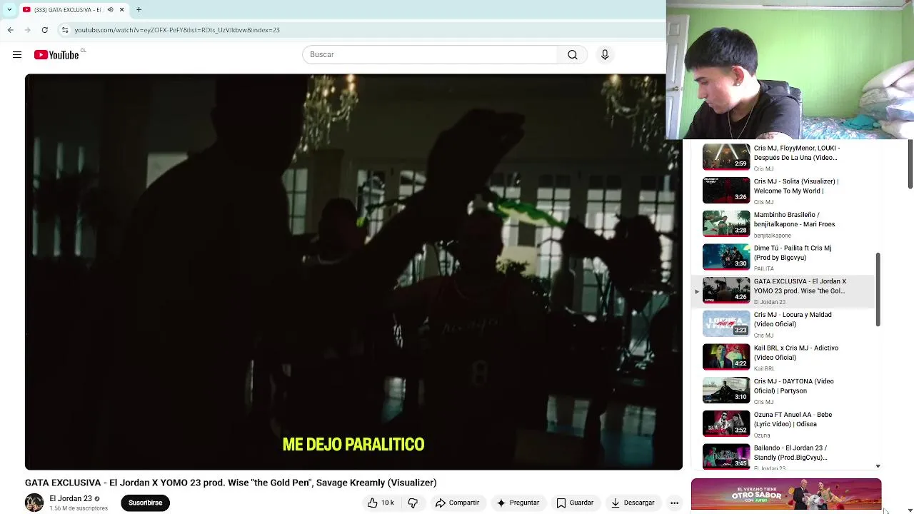Dislike the video with thumbs down
This screenshot has height=514, width=914.
tap(413, 503)
